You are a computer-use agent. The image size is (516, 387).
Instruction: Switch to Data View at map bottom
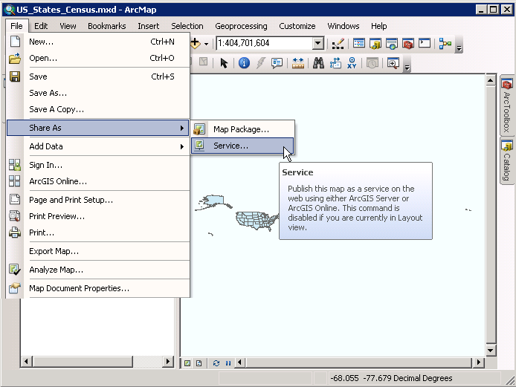coord(187,363)
